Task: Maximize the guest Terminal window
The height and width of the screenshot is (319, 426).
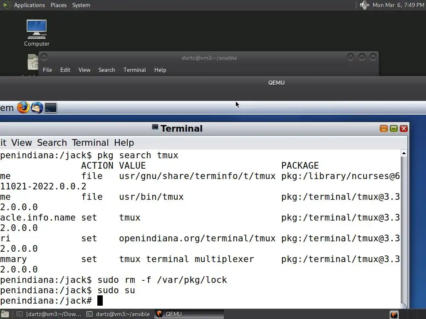Action: (394, 129)
